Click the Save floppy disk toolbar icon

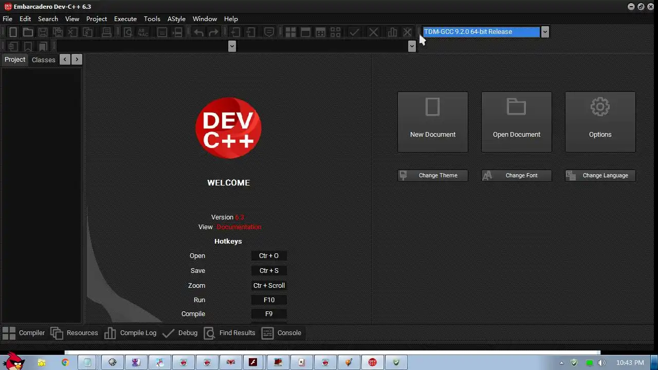tap(43, 32)
